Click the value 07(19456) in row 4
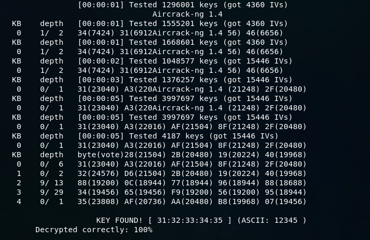Screen dimensions: 370x240 [x=286, y=201]
